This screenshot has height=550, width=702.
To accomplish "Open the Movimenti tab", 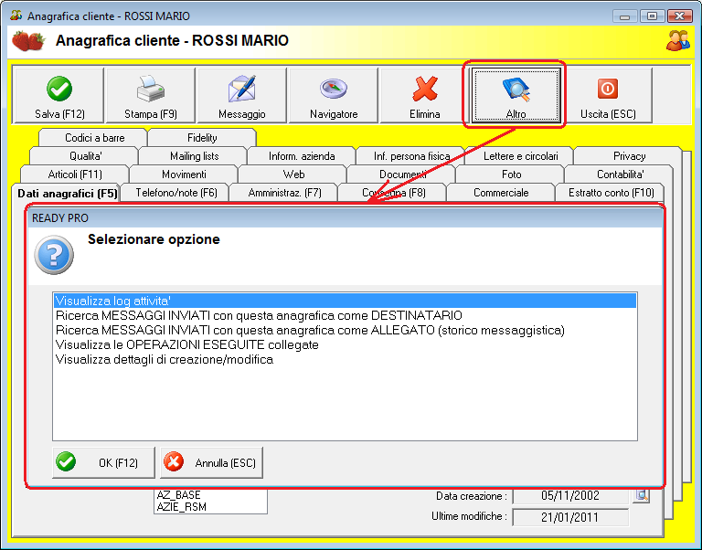I will point(184,175).
